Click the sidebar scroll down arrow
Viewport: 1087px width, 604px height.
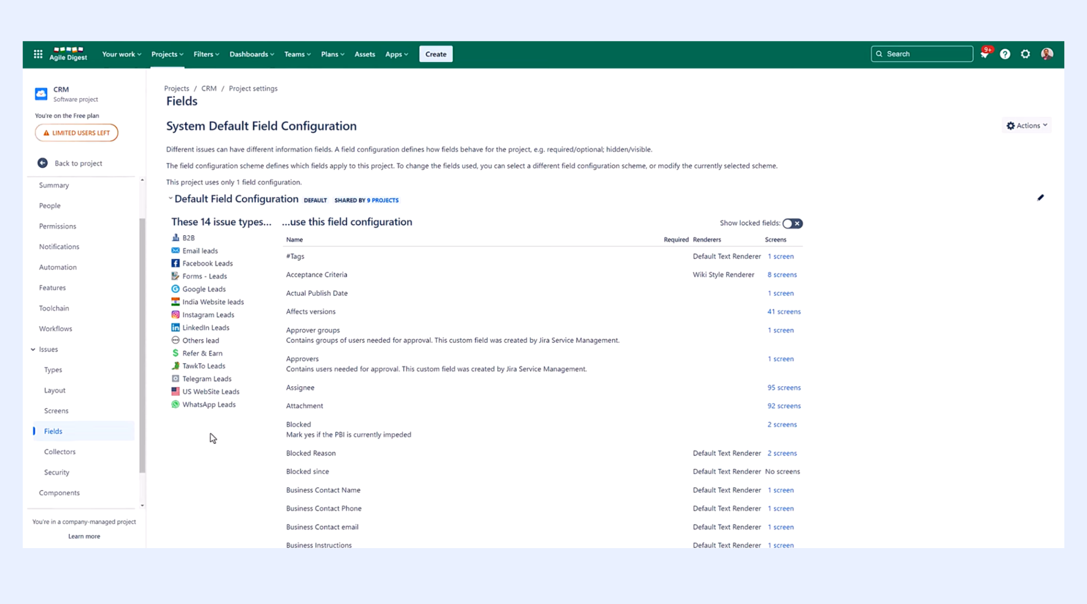coord(142,505)
